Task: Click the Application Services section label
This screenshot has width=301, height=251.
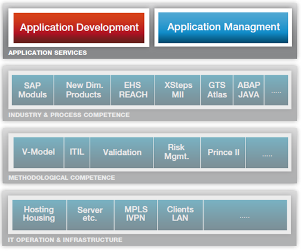Action: (x=48, y=53)
